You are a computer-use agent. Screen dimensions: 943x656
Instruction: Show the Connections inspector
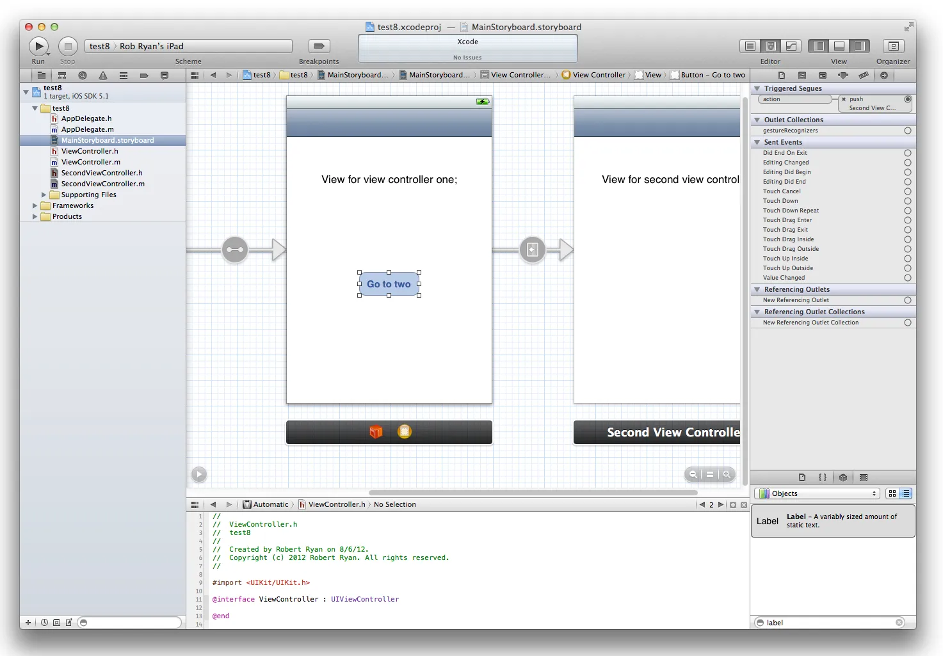[x=884, y=76]
